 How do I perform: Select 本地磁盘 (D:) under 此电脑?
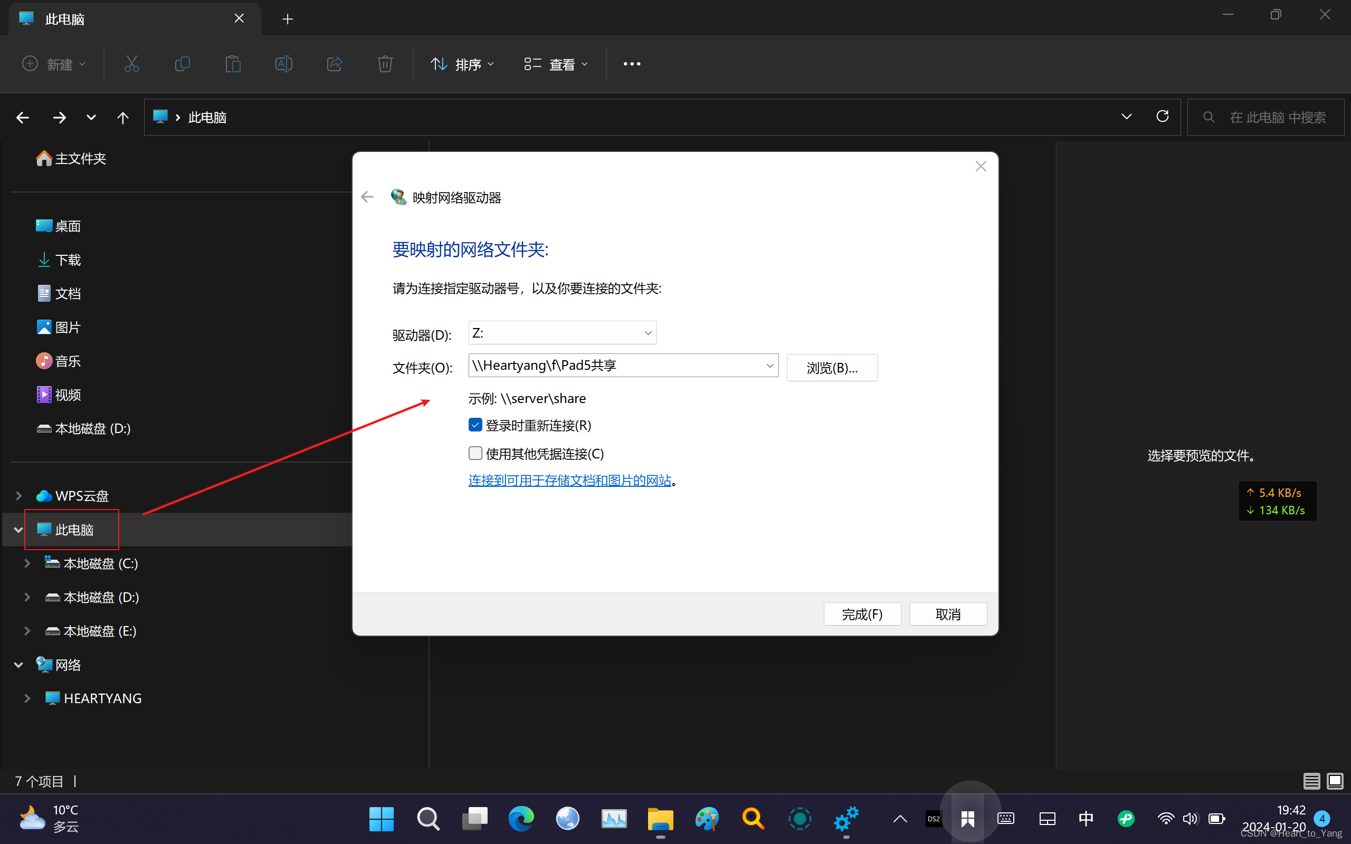point(92,597)
